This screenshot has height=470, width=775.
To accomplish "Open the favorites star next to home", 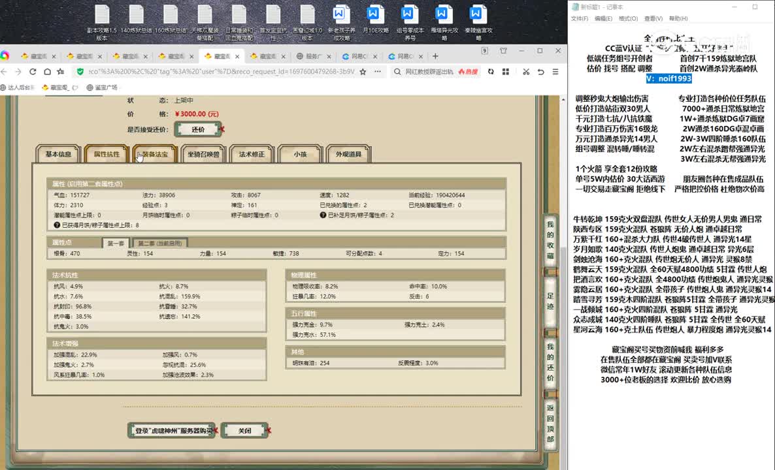I will (x=61, y=72).
